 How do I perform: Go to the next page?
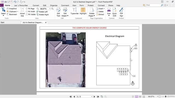tap(94, 97)
